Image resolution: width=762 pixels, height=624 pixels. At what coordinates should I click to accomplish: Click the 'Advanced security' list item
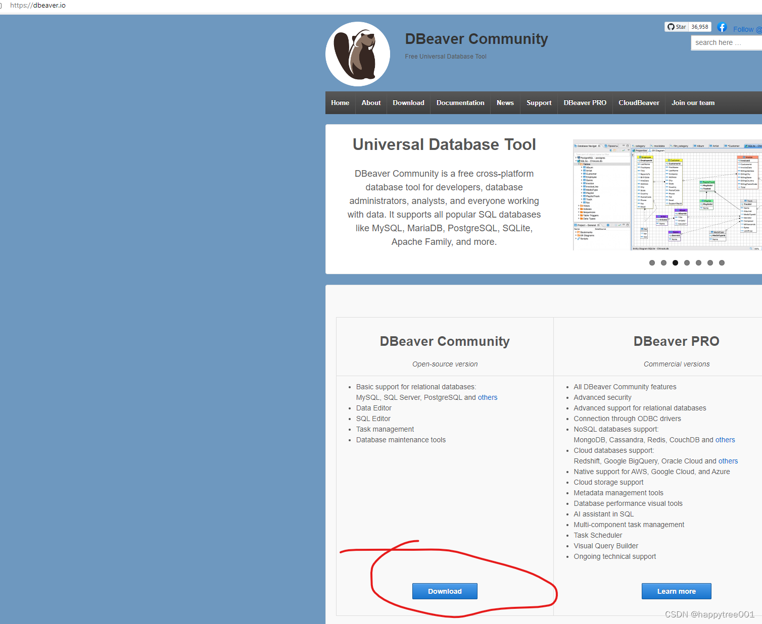click(603, 397)
